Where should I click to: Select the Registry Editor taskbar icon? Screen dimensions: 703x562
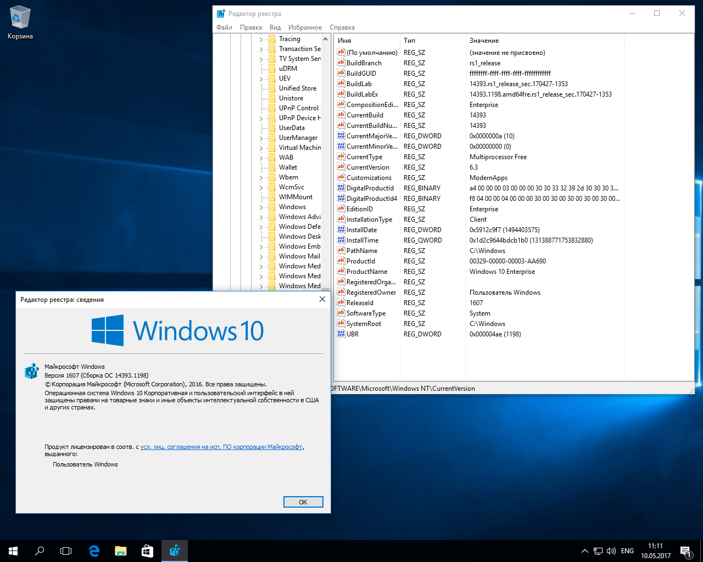pos(175,551)
